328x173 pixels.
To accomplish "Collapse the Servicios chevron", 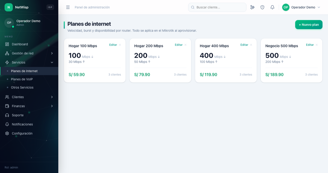I will pos(52,63).
